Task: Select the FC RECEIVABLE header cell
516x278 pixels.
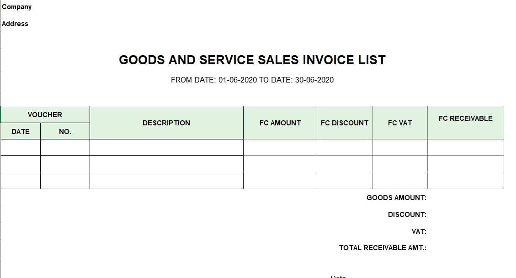Action: (466, 123)
